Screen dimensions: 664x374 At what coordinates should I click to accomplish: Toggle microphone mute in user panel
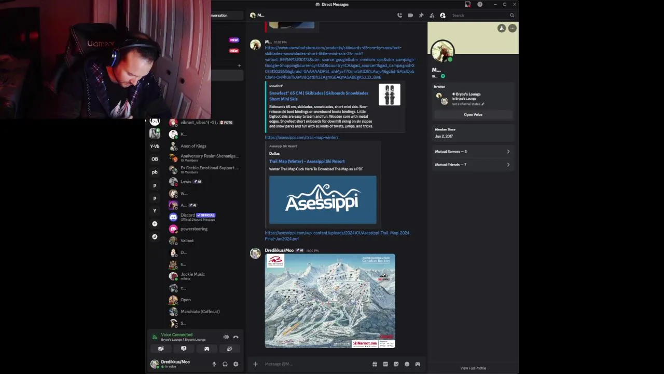[214, 364]
